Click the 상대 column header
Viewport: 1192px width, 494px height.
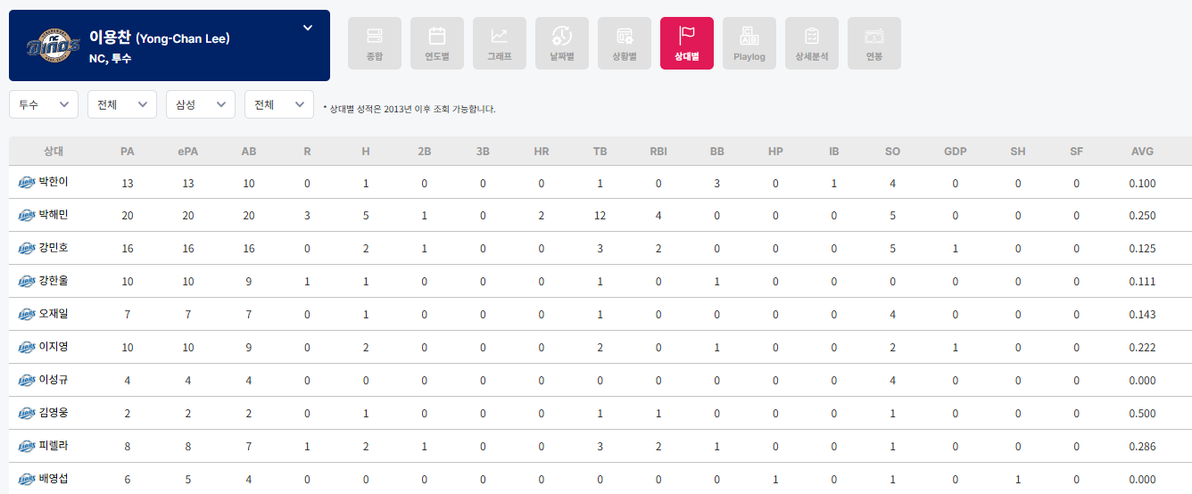pyautogui.click(x=54, y=152)
